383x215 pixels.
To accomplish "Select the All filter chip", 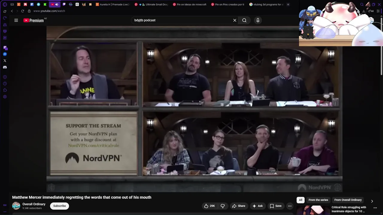I will 300,200.
